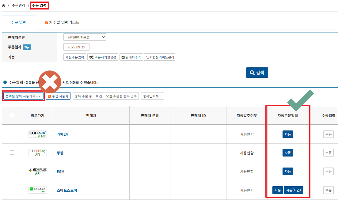
Task: Click the 수동 button for ESM
Action: click(329, 172)
